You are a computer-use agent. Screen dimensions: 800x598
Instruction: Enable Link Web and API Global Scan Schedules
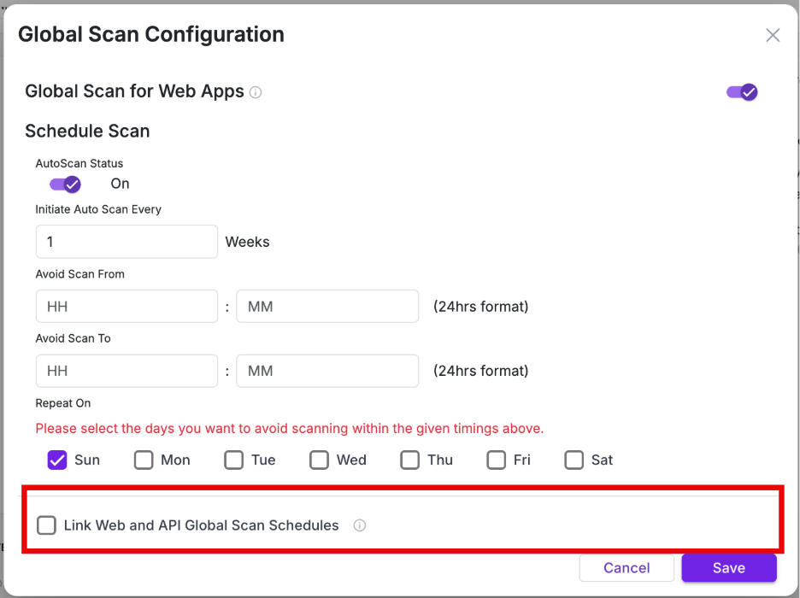(47, 525)
